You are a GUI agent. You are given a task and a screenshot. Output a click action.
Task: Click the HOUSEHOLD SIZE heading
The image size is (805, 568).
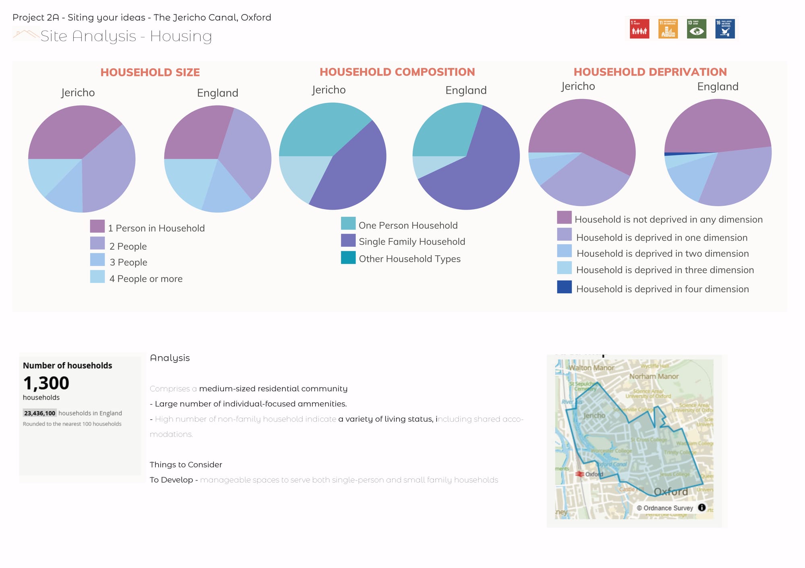click(150, 72)
